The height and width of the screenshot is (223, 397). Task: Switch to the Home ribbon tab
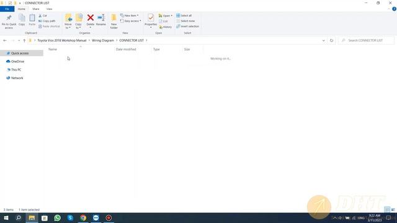pyautogui.click(x=22, y=9)
